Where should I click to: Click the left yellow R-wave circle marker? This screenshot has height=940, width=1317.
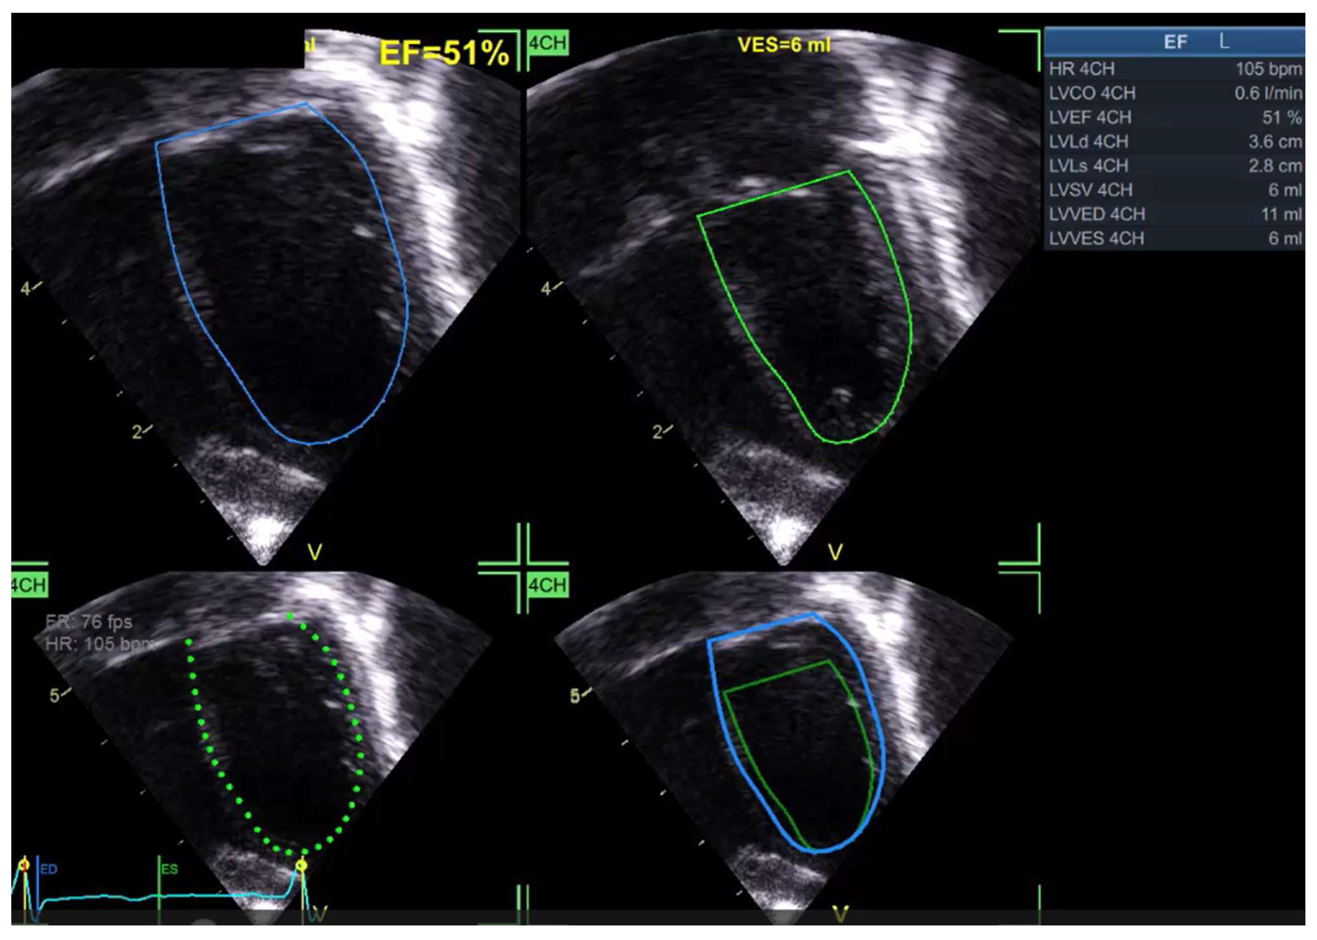(24, 865)
